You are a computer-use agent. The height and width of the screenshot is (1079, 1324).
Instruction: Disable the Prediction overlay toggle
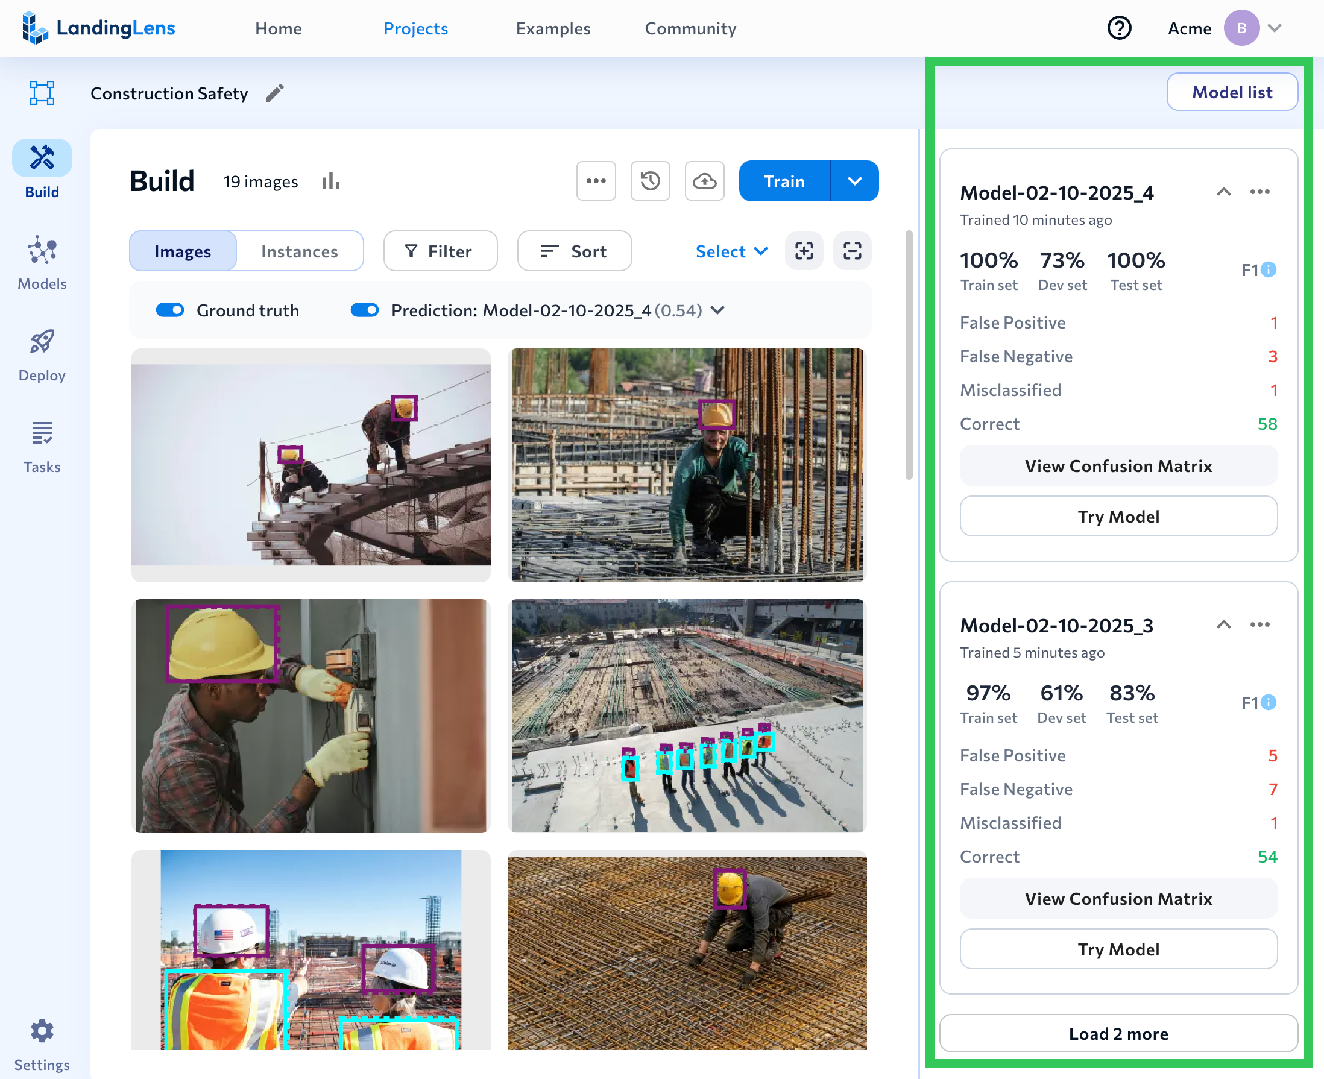coord(364,310)
